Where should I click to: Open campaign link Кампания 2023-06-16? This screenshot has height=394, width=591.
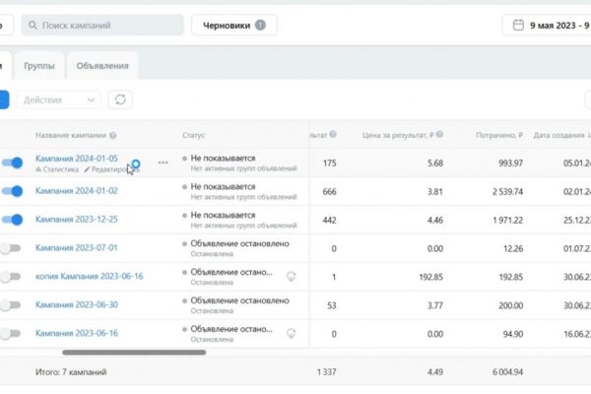77,333
